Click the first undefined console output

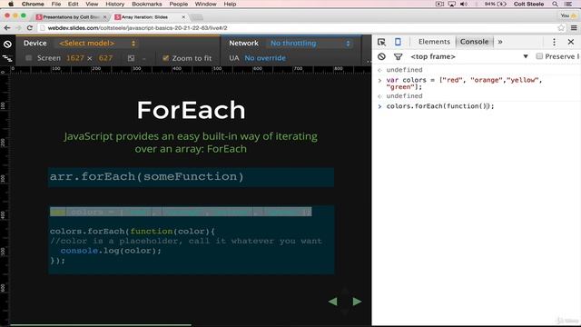(404, 70)
